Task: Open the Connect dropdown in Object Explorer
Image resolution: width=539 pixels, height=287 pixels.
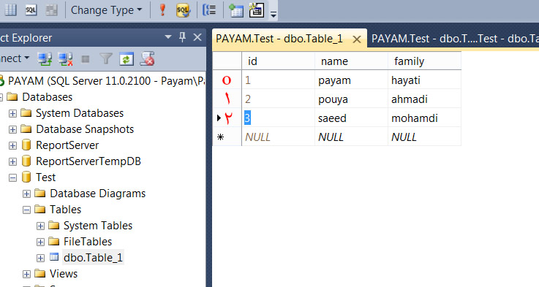Action: point(15,58)
